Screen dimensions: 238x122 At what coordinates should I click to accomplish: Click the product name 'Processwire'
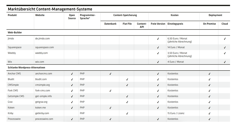(x=14, y=119)
